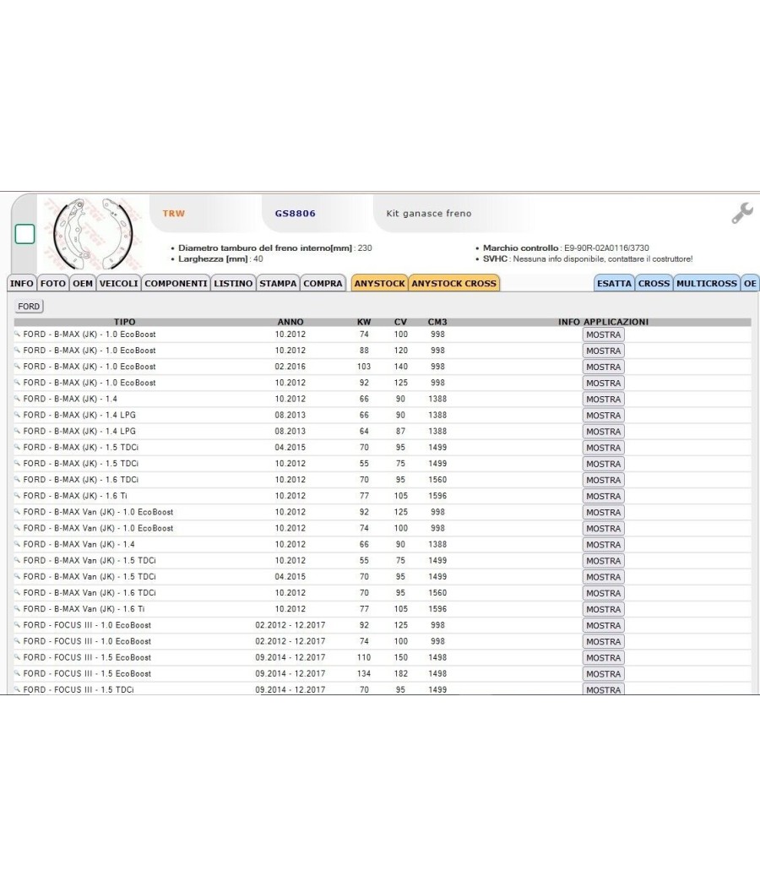Image resolution: width=760 pixels, height=887 pixels.
Task: Click magnifier icon for B-MAX (JK) 1.5 TDCi 55 kW
Action: [x=18, y=463]
